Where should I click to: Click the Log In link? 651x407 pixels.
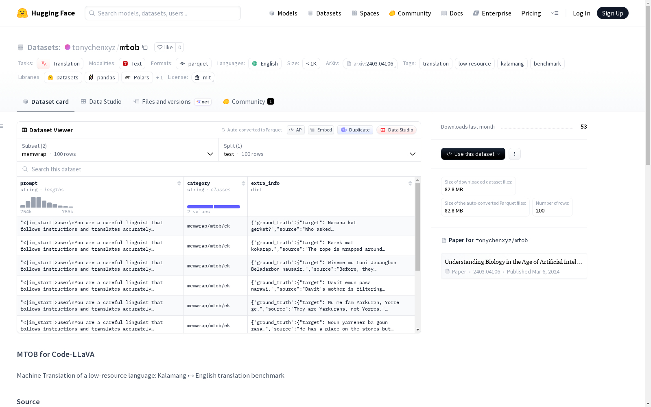point(581,13)
